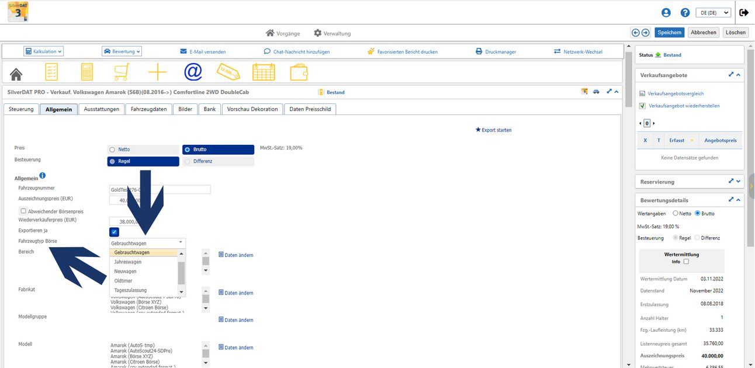755x368 pixels.
Task: Click the blue @ email icon
Action: 193,72
